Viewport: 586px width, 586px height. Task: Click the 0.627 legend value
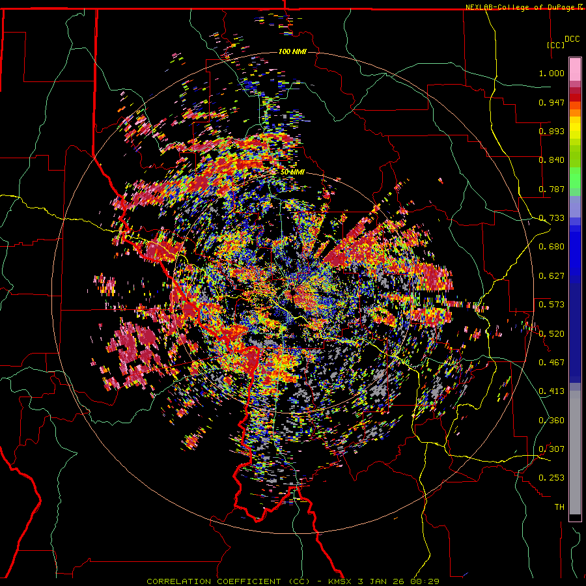click(x=551, y=276)
